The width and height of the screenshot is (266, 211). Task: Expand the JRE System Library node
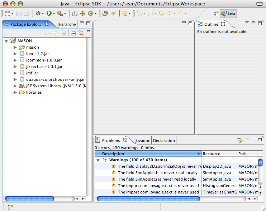pos(15,86)
